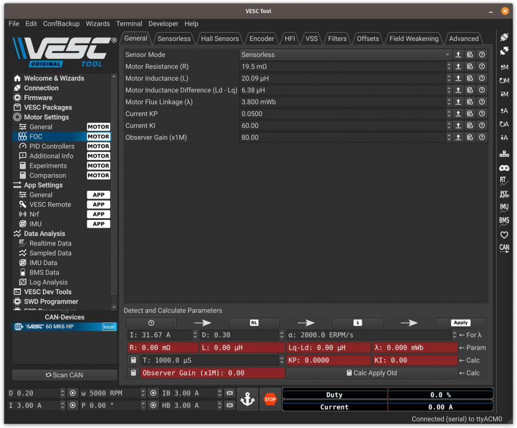Click the CAN forwarding icon
The width and height of the screenshot is (517, 428).
tap(504, 248)
